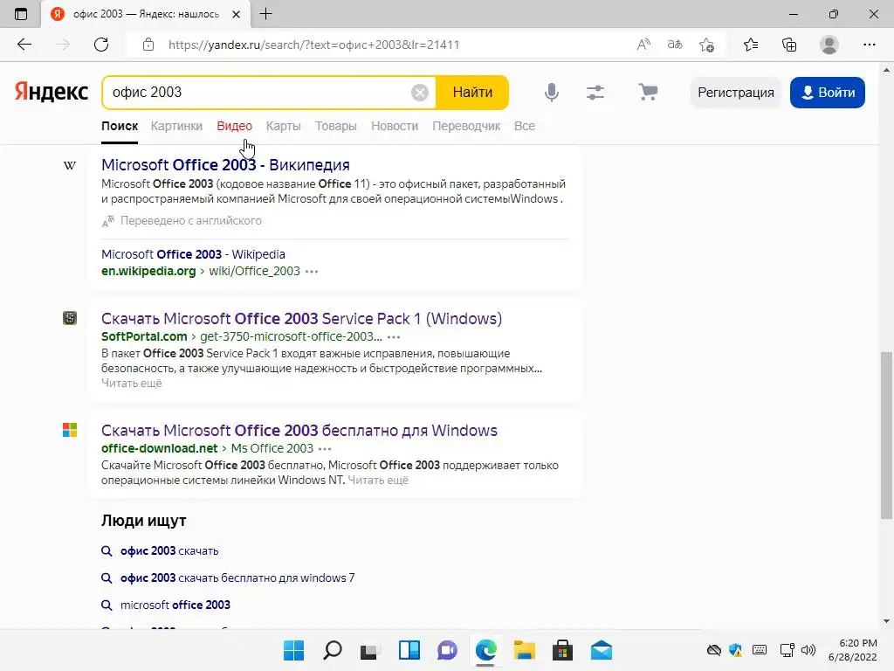Viewport: 894px width, 671px height.
Task: Reload the page with the refresh icon
Action: pos(101,45)
